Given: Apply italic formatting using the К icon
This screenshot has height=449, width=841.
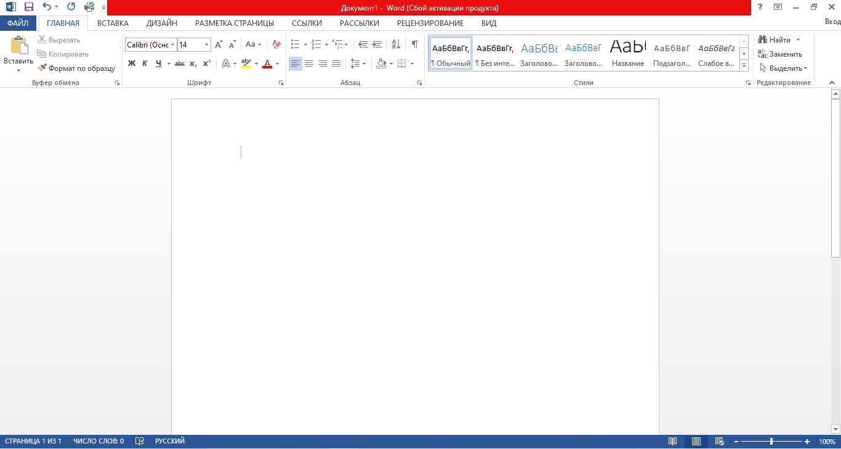Looking at the screenshot, I should [x=145, y=63].
